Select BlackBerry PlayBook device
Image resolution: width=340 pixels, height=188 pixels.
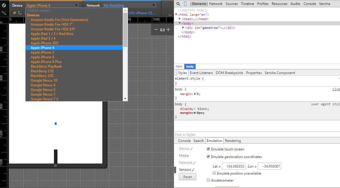tap(46, 66)
